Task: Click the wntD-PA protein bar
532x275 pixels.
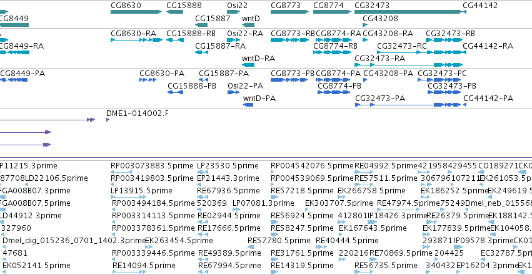Action: (248, 105)
